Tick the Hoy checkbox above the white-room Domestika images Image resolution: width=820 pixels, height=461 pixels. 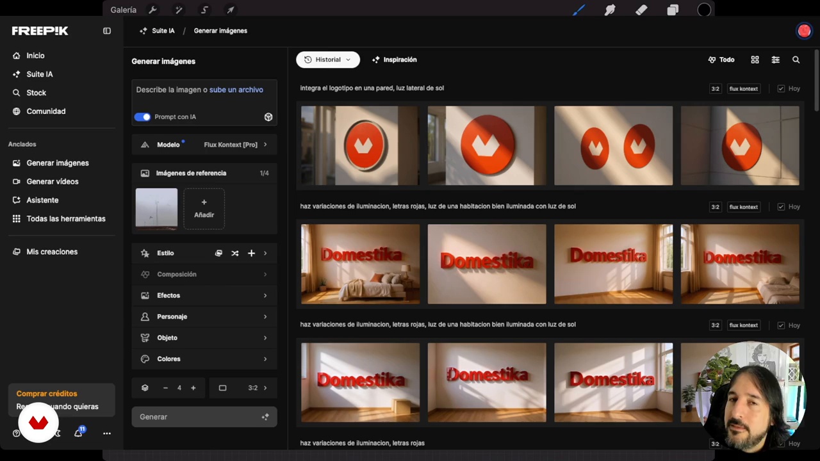(781, 325)
